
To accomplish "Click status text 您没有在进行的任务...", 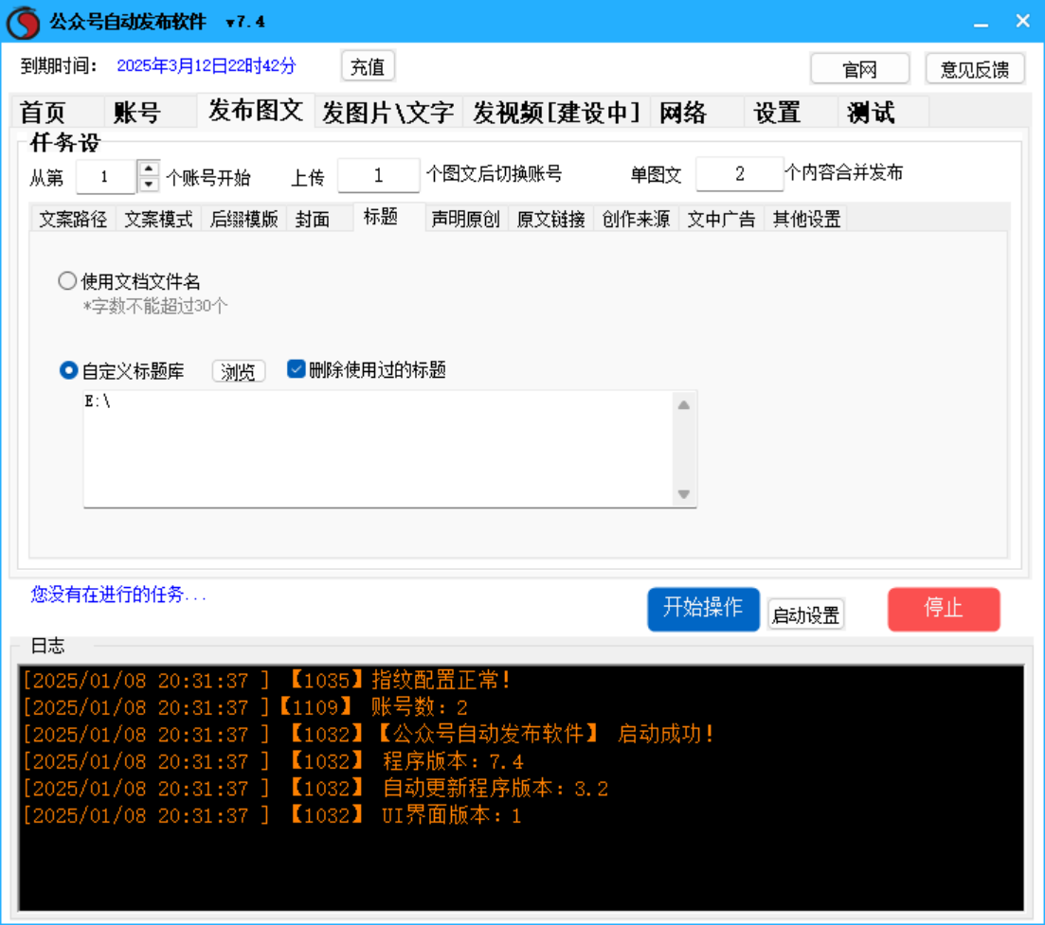I will click(x=118, y=595).
